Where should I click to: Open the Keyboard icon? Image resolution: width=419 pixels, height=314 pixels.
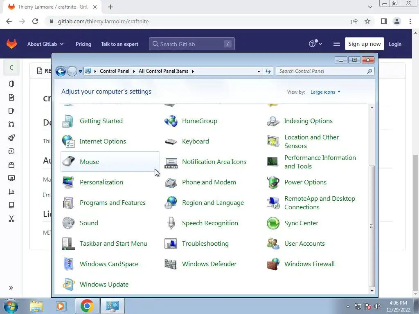tap(171, 141)
